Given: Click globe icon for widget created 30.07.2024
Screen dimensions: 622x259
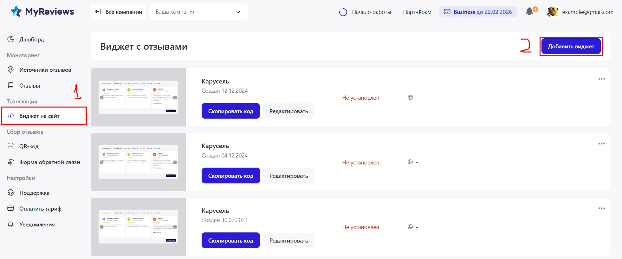Looking at the screenshot, I should pos(410,227).
